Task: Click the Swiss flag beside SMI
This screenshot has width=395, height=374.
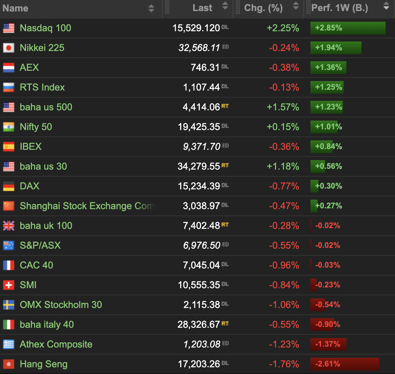Action: tap(9, 285)
